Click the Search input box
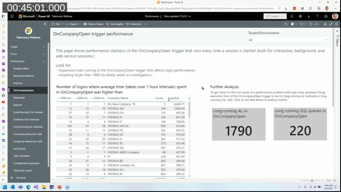 [x=275, y=16]
